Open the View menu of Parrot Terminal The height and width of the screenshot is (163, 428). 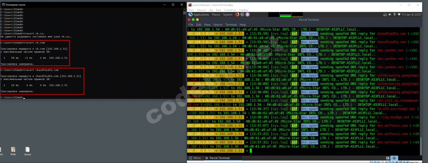click(207, 25)
